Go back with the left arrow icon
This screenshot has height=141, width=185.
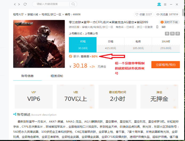point(15,4)
